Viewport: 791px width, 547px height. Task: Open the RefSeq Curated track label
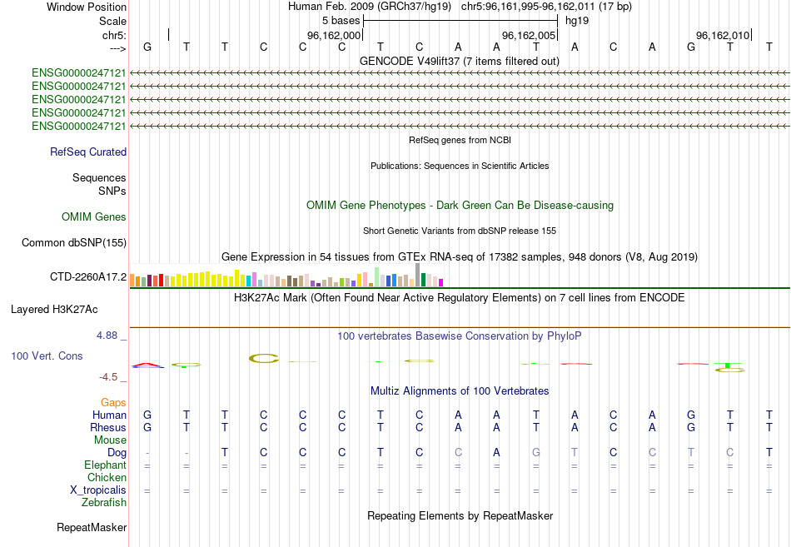point(88,152)
